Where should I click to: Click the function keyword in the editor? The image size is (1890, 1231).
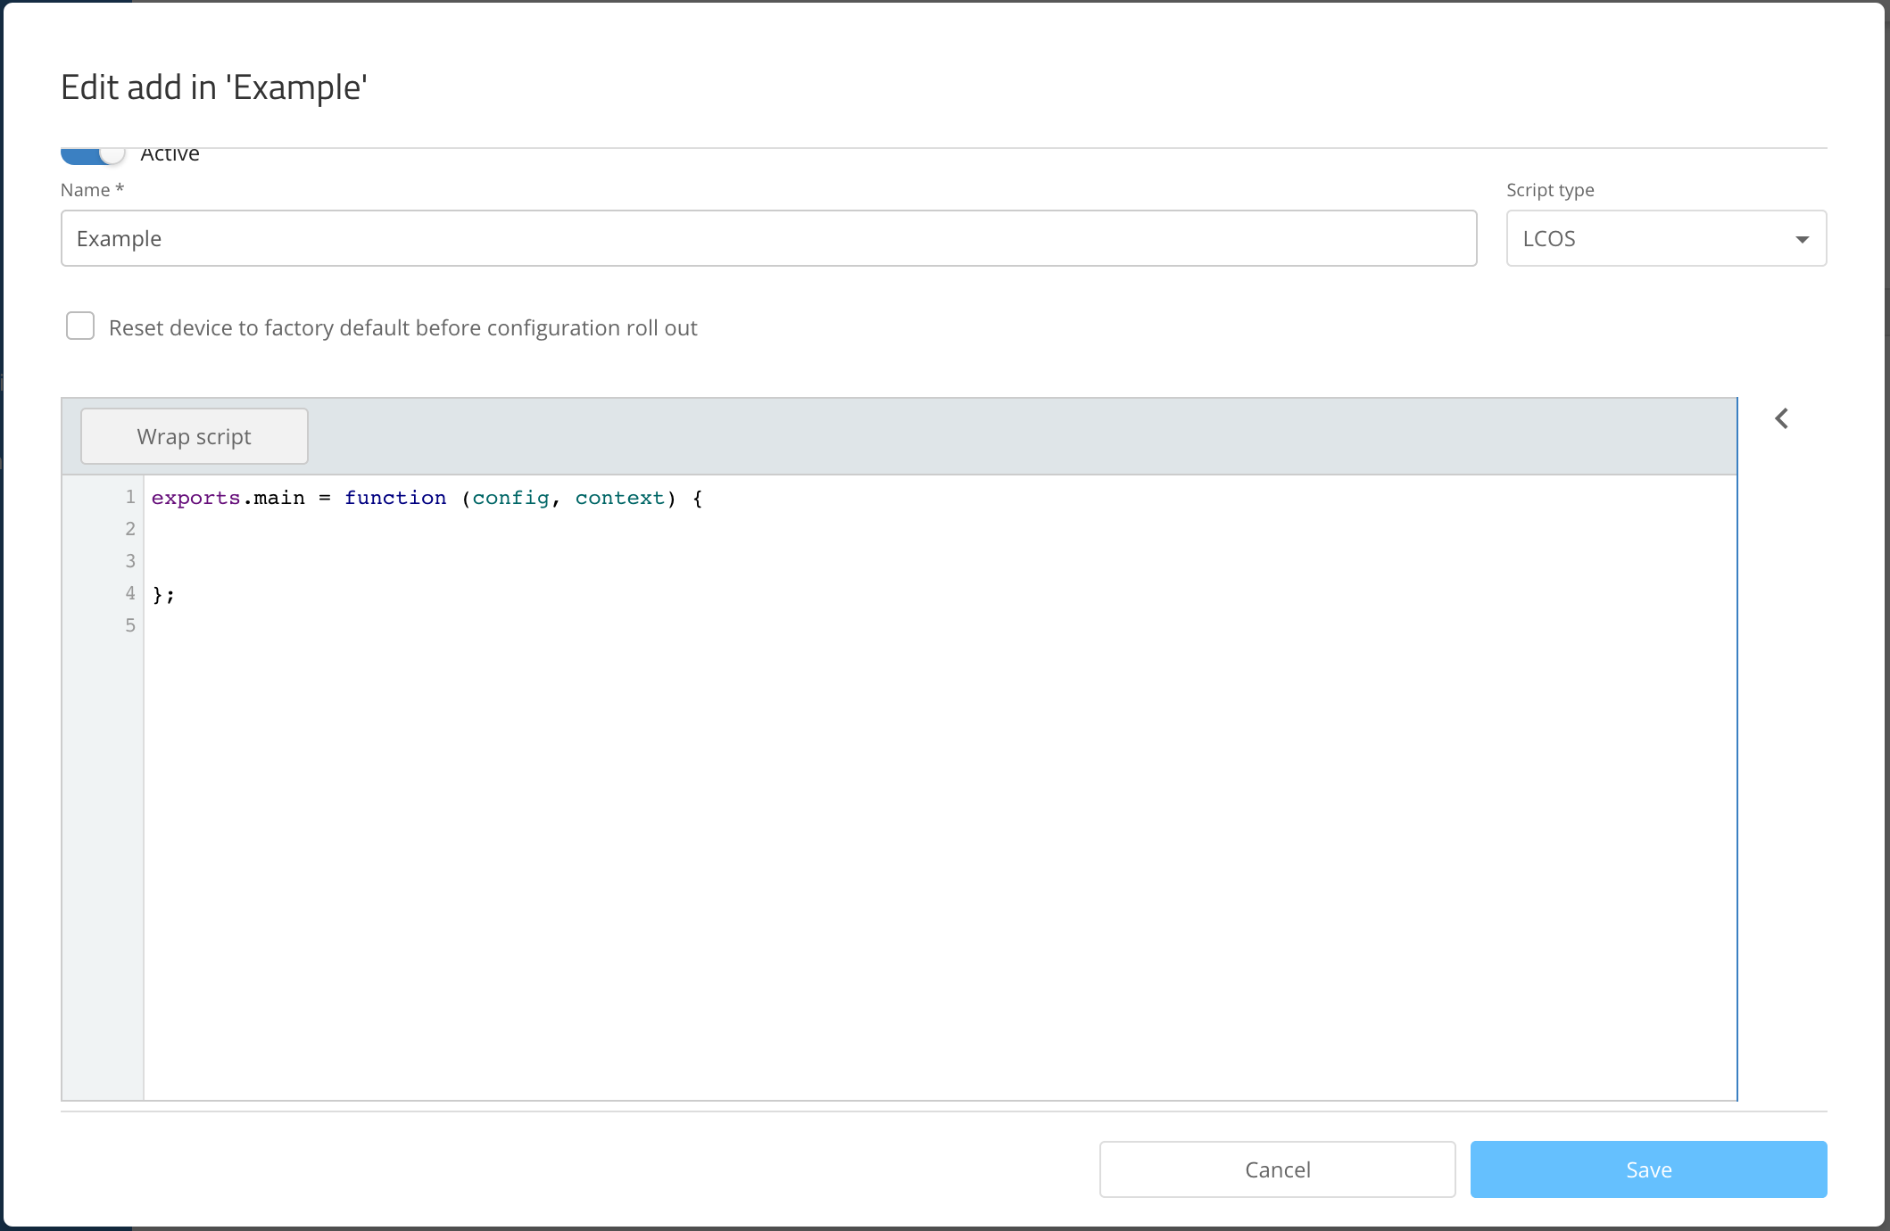tap(395, 498)
